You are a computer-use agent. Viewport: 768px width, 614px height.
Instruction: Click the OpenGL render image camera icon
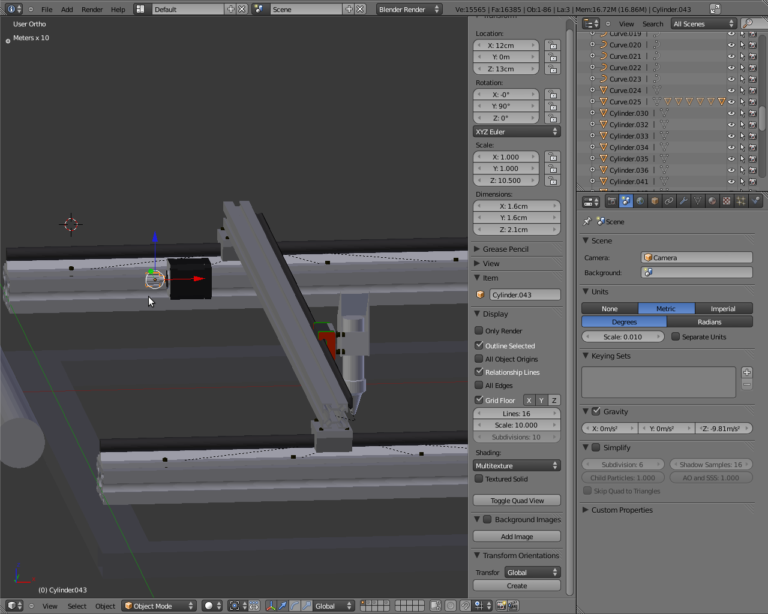pyautogui.click(x=502, y=606)
